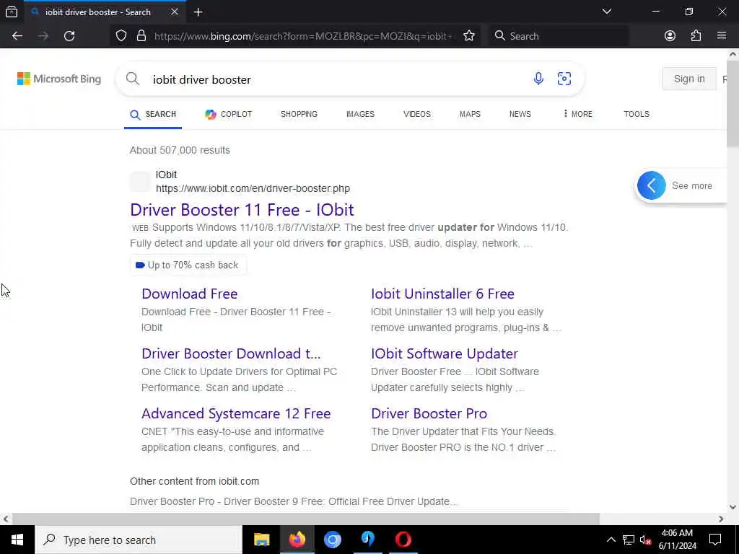The image size is (739, 554).
Task: Open the notification center icon
Action: 715,540
